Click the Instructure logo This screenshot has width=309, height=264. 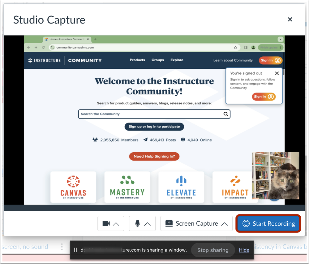(x=44, y=60)
